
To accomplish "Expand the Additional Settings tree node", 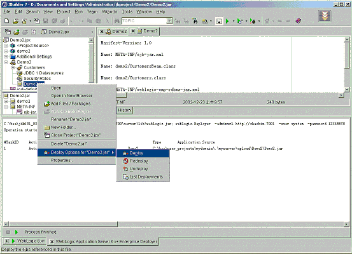I will pyautogui.click(x=6, y=57).
